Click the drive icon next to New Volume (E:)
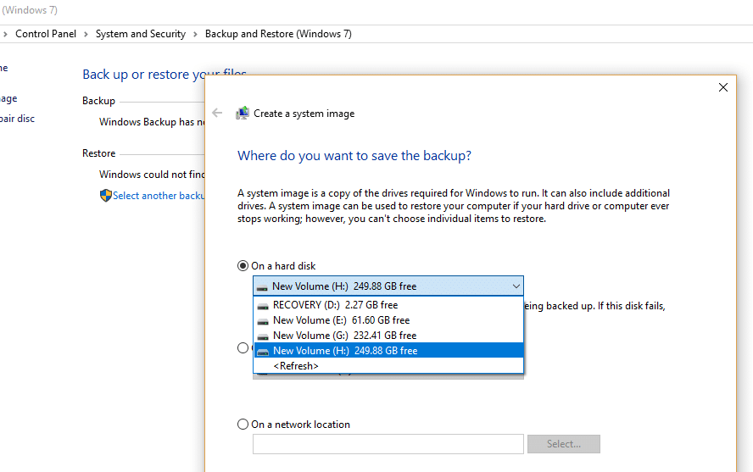Viewport: 753px width, 472px height. coord(262,320)
